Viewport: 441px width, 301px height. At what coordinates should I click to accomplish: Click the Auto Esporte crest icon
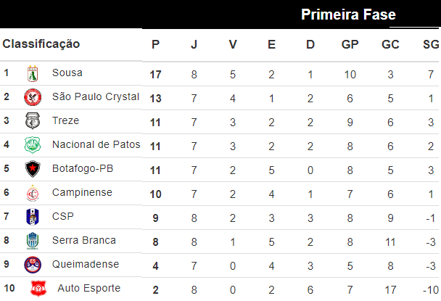(38, 289)
